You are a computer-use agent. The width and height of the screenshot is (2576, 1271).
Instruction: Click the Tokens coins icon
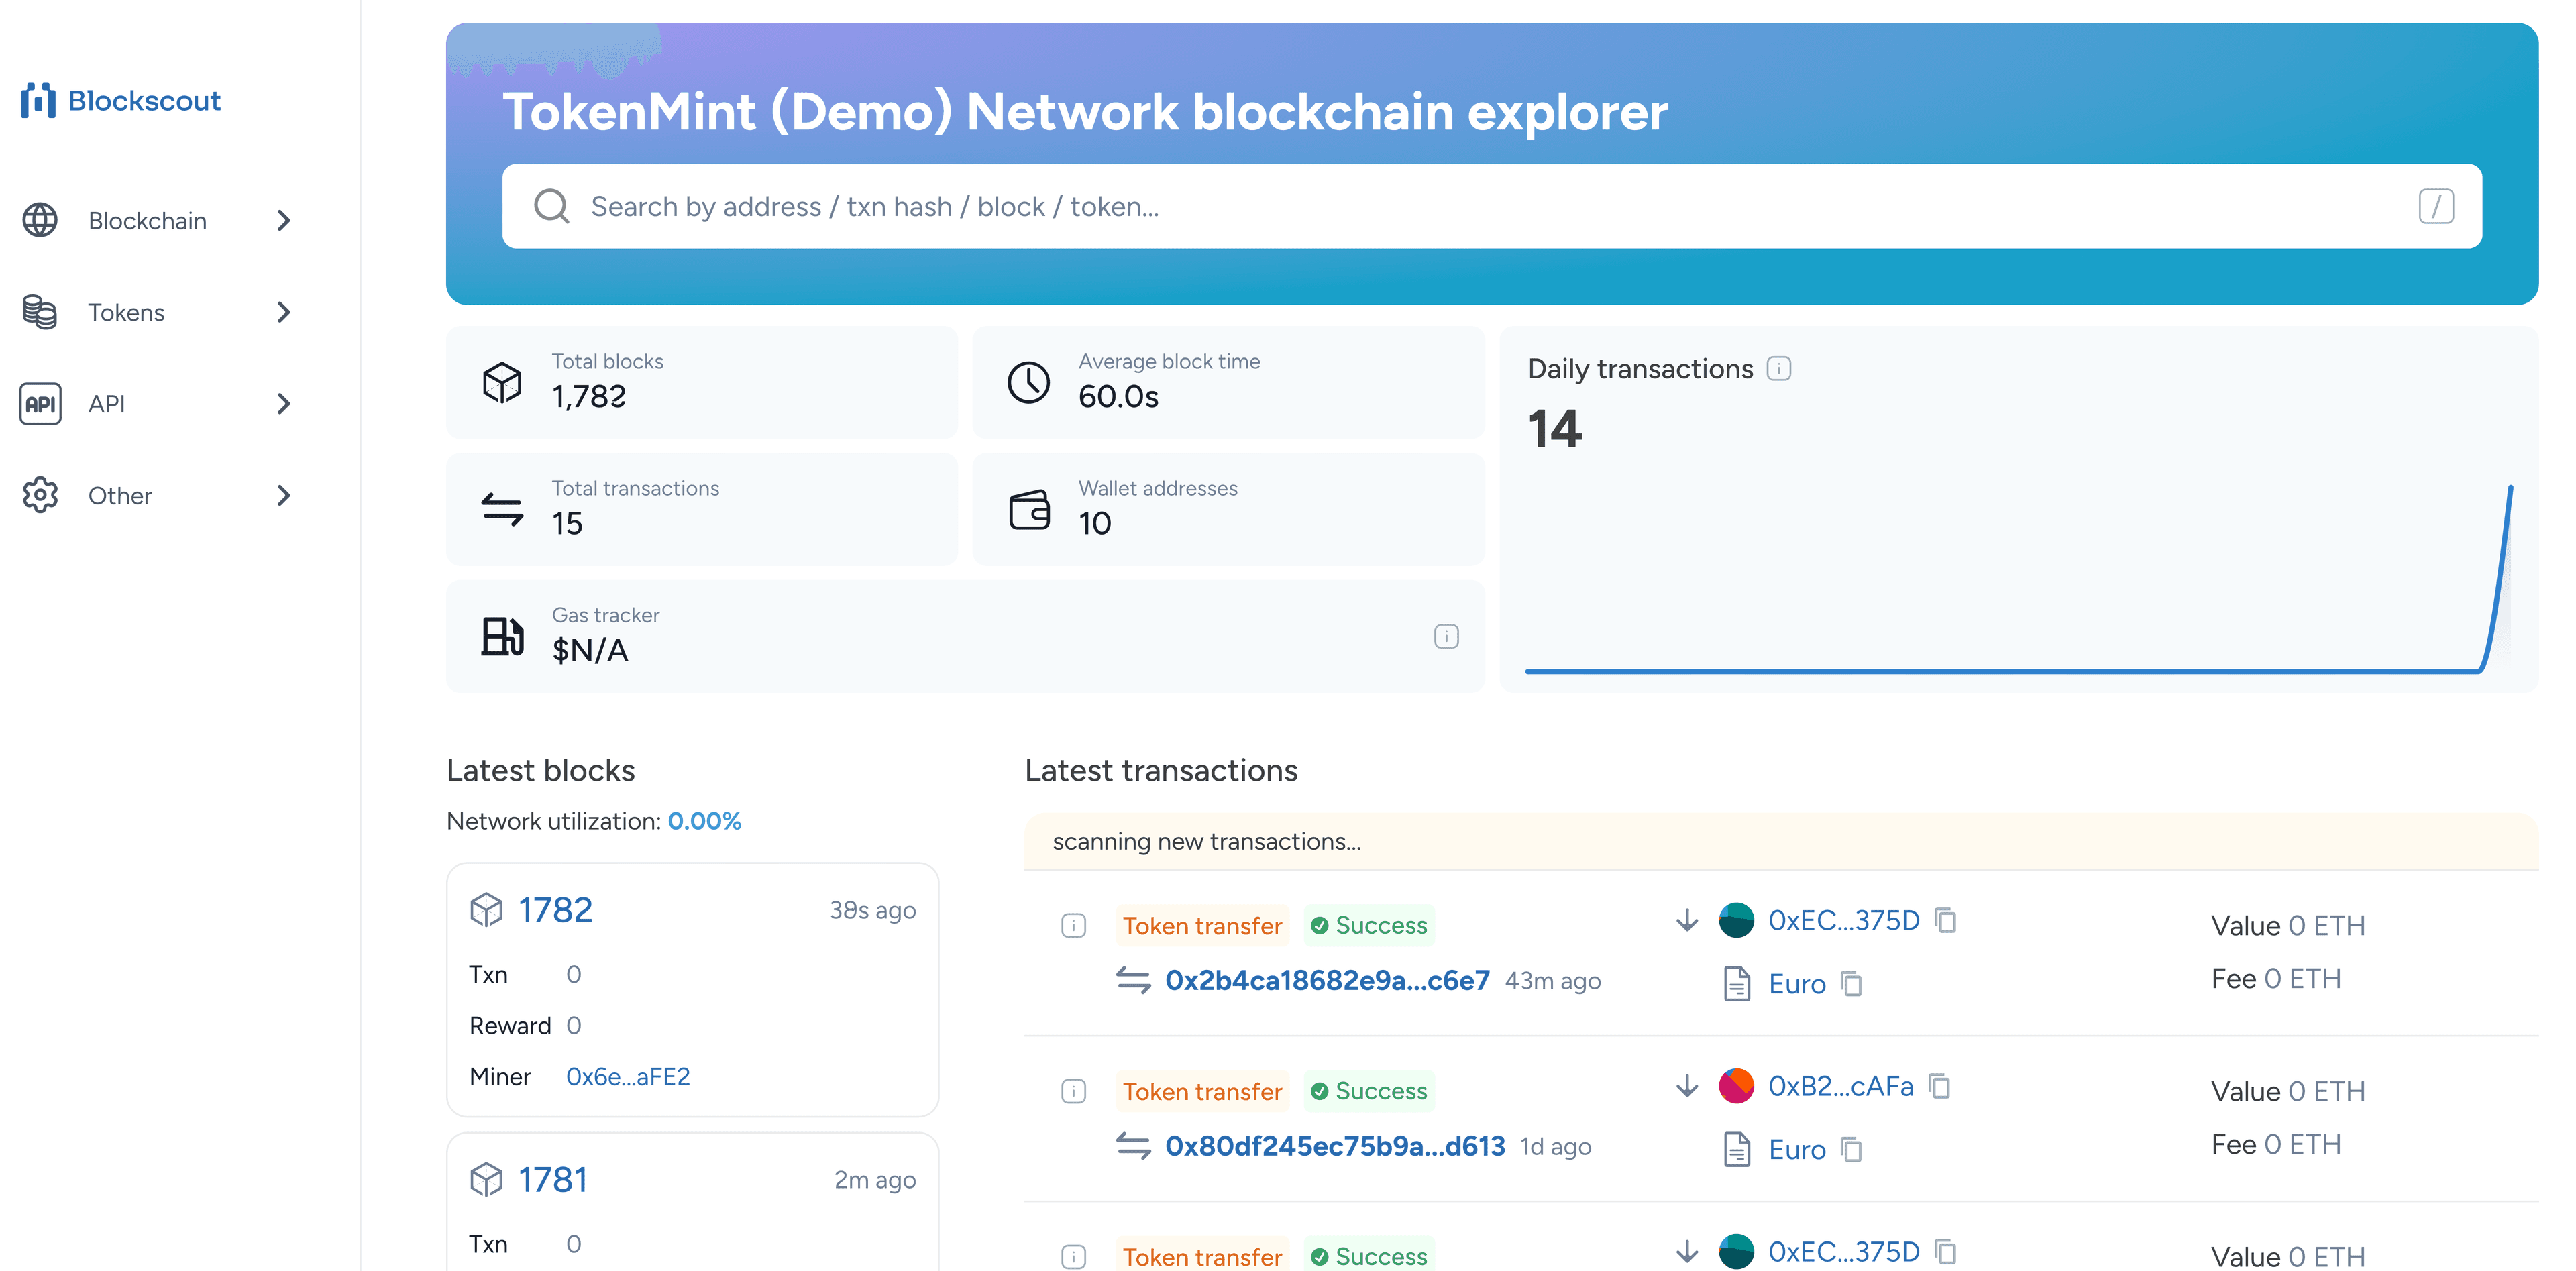[40, 312]
